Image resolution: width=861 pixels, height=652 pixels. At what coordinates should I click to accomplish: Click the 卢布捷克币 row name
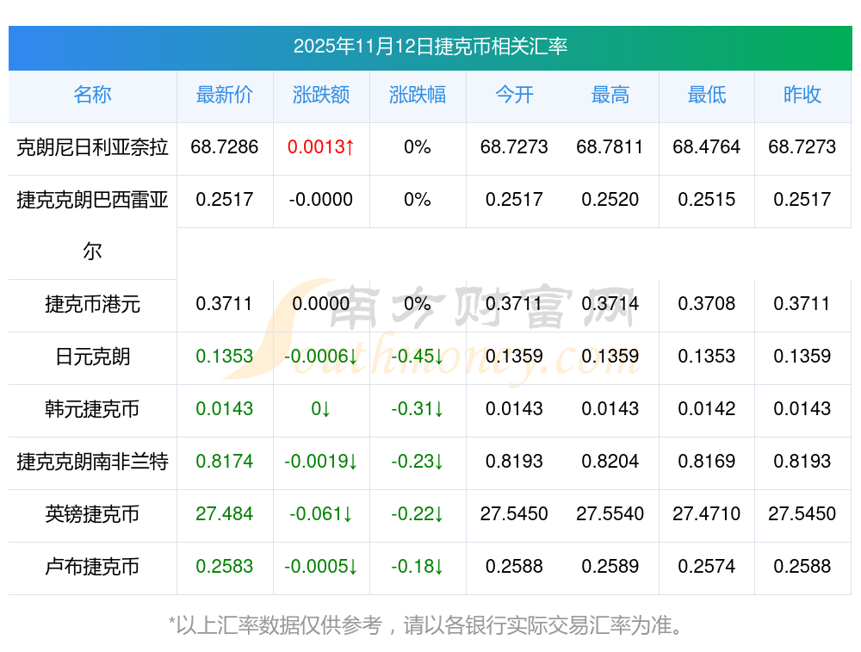(x=92, y=567)
